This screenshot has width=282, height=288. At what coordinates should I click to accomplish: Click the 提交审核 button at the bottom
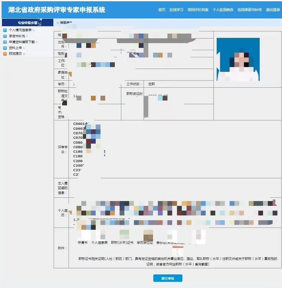pyautogui.click(x=168, y=278)
